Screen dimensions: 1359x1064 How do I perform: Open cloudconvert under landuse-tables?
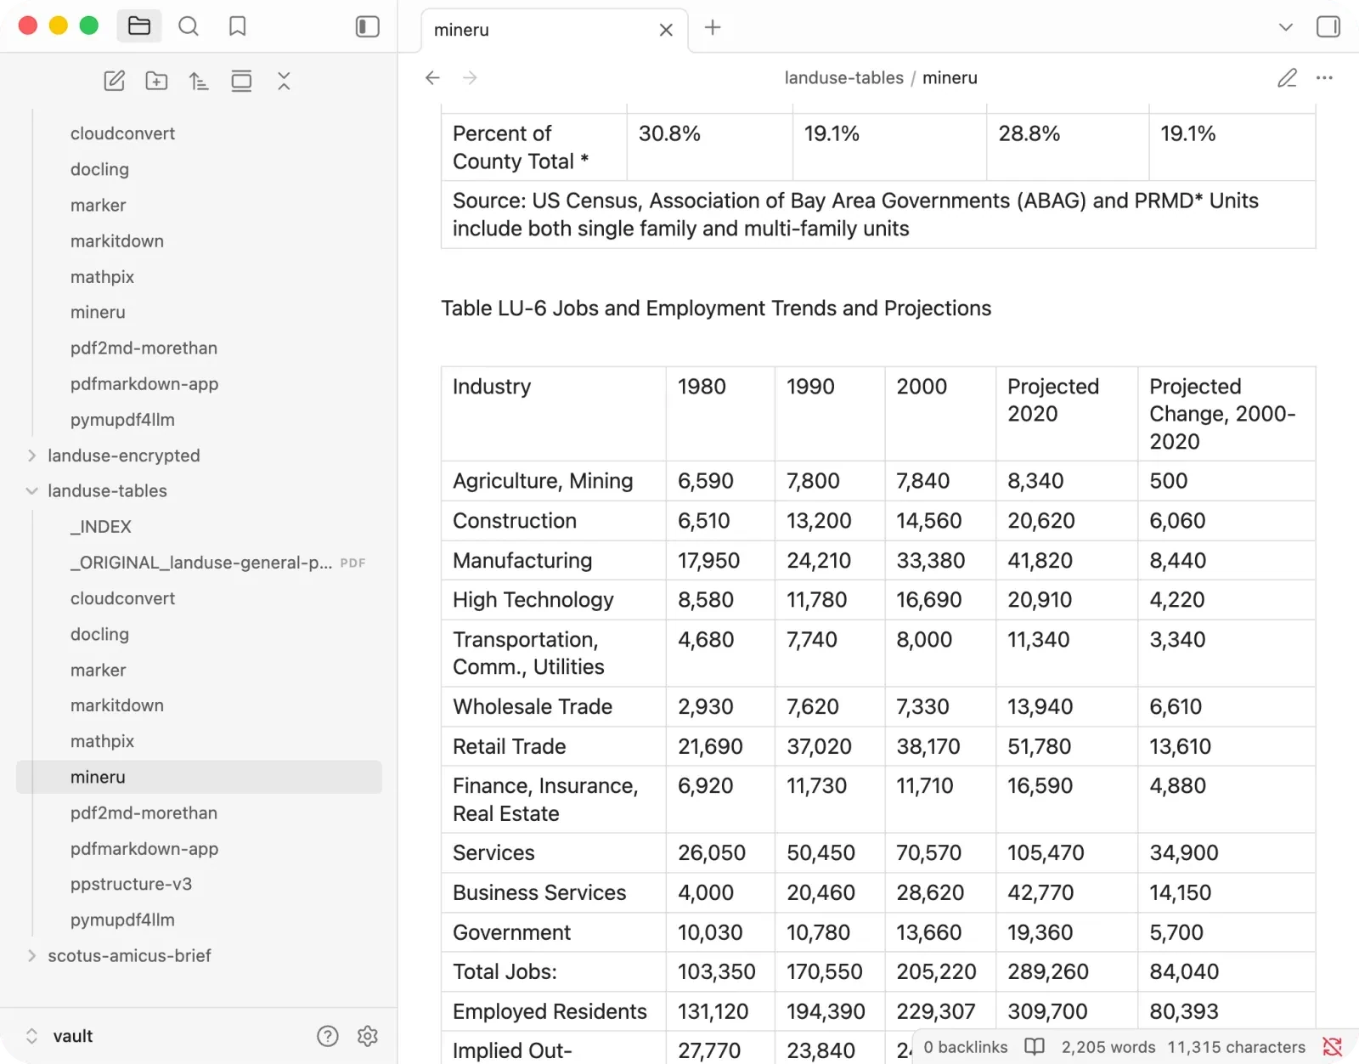pos(122,598)
